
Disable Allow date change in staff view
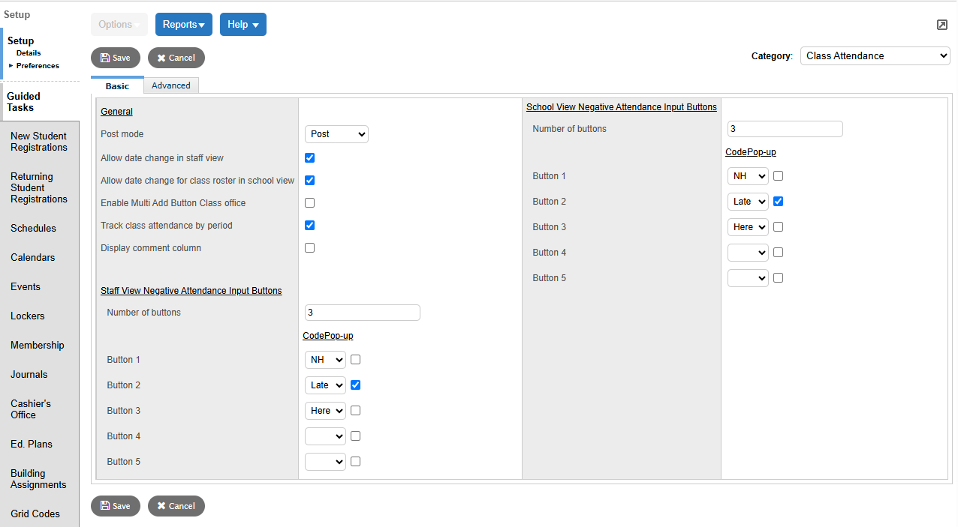click(x=309, y=157)
